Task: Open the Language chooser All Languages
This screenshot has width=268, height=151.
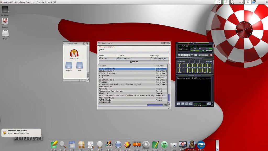Action: 160,58
